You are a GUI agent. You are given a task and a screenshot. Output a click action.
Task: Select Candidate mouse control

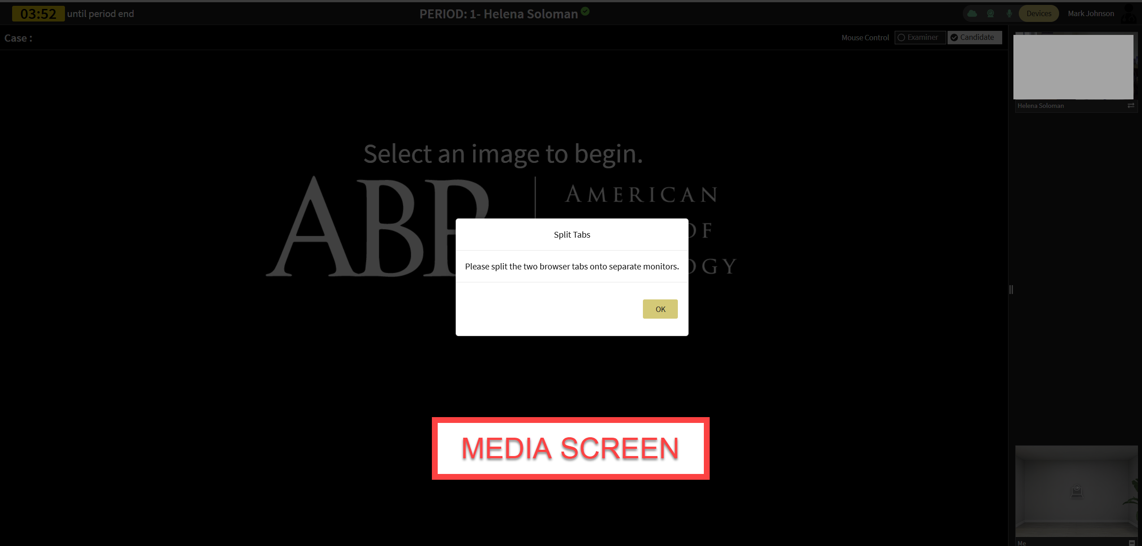[974, 38]
